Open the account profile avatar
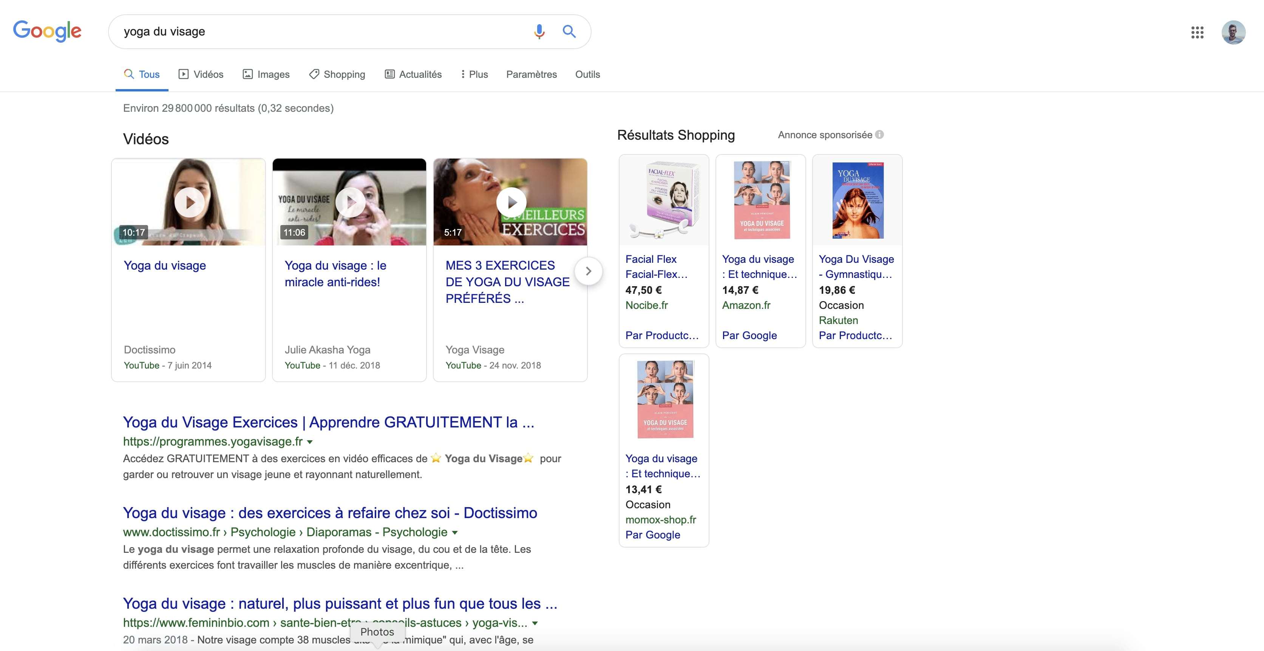Screen dimensions: 1264x651 point(1233,32)
